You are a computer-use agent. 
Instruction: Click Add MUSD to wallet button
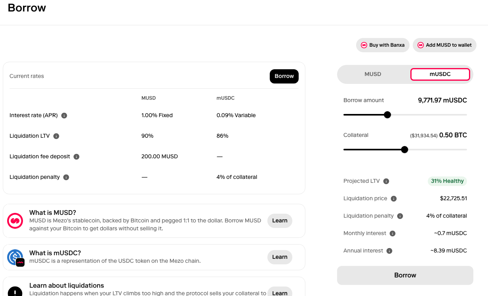pos(444,45)
